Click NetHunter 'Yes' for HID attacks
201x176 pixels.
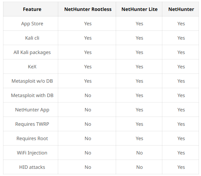(x=181, y=167)
